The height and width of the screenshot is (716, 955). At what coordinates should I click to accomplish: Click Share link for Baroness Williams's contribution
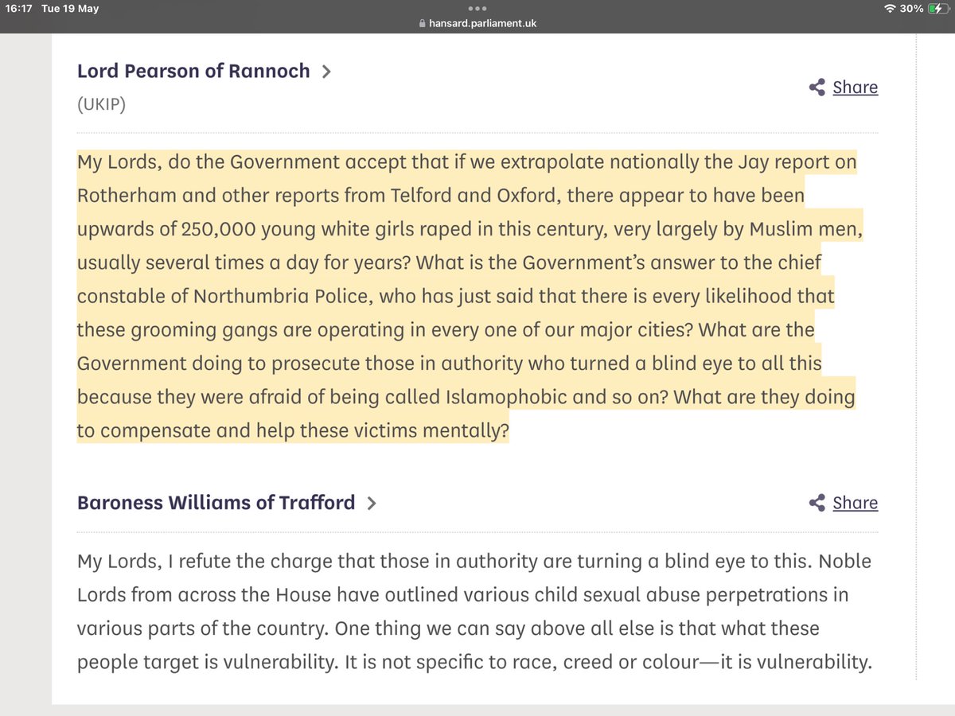(x=855, y=503)
